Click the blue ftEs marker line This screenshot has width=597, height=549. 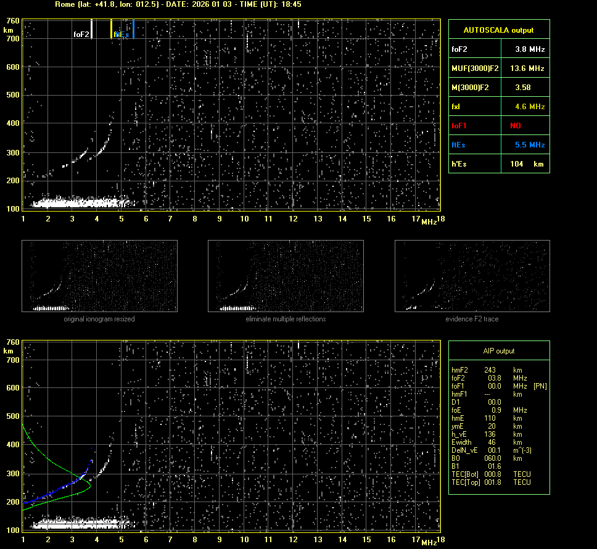(134, 29)
